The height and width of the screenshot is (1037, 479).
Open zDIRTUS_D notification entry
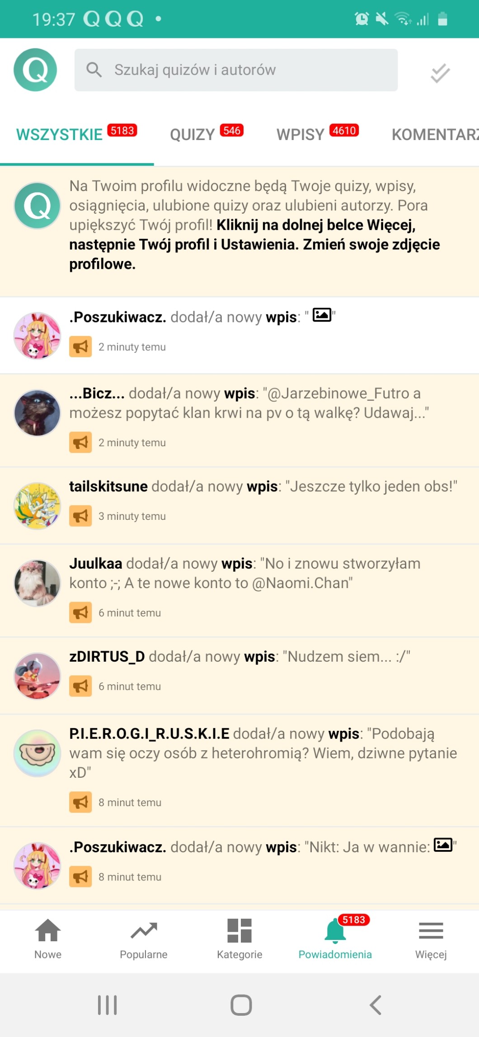[x=239, y=676]
